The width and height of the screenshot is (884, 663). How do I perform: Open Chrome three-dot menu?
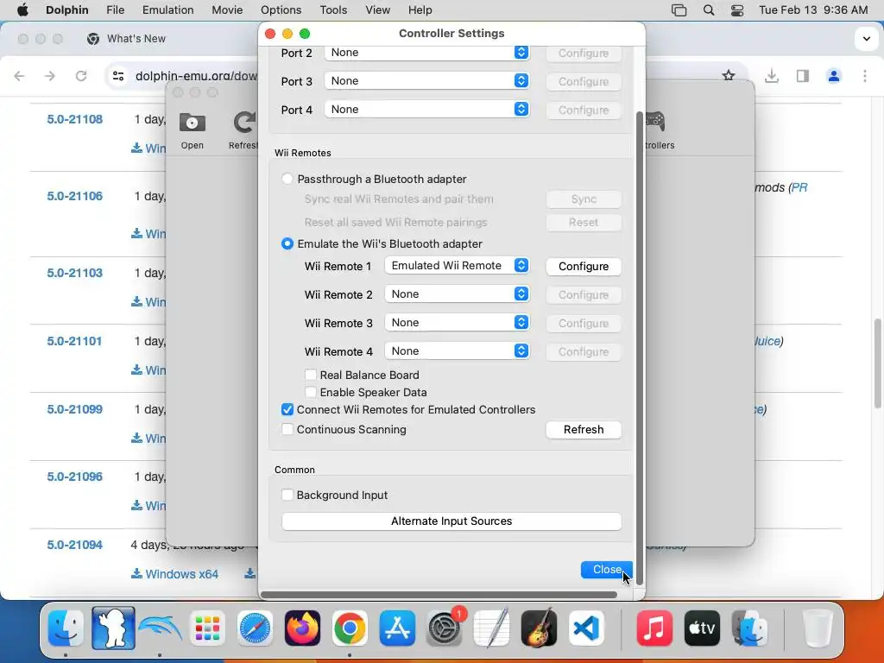pyautogui.click(x=865, y=76)
